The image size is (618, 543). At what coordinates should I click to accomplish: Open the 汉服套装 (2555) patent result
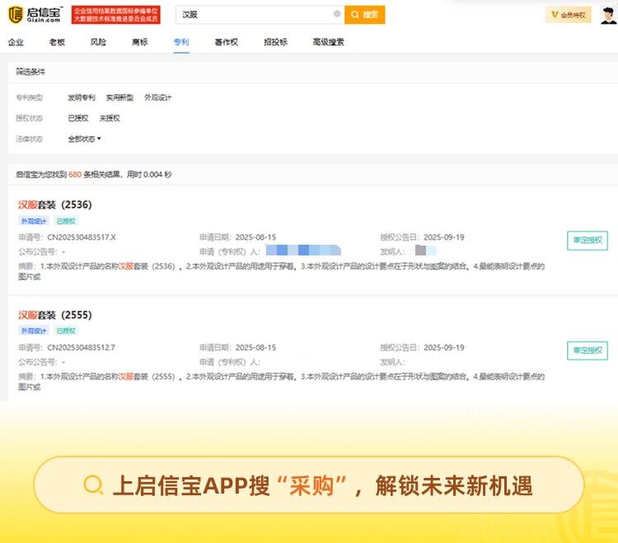[x=54, y=315]
